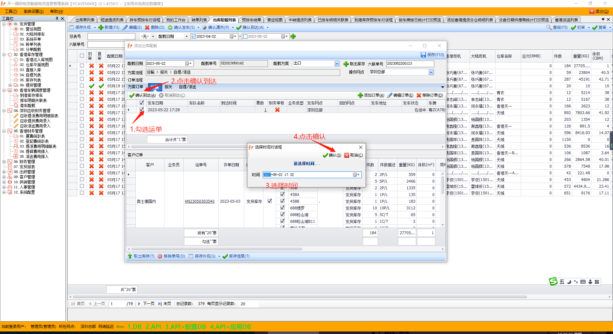
Task: Toggle checkbox for 2023-05-22 17:28 dispatch row
Action: click(x=142, y=110)
